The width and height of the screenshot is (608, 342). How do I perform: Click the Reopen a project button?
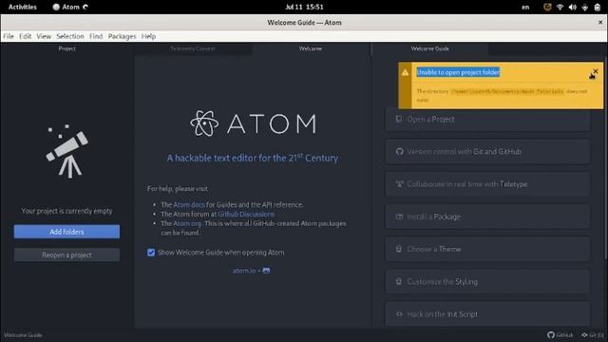(66, 255)
